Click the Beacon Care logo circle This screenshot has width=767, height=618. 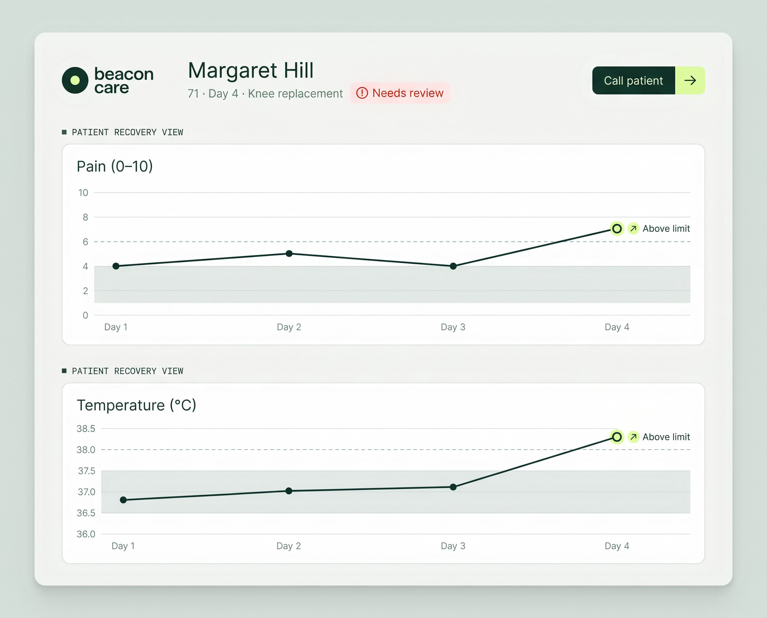(x=75, y=80)
